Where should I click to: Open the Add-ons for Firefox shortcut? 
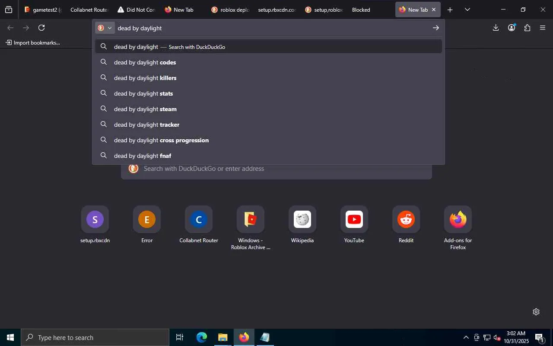click(x=458, y=228)
